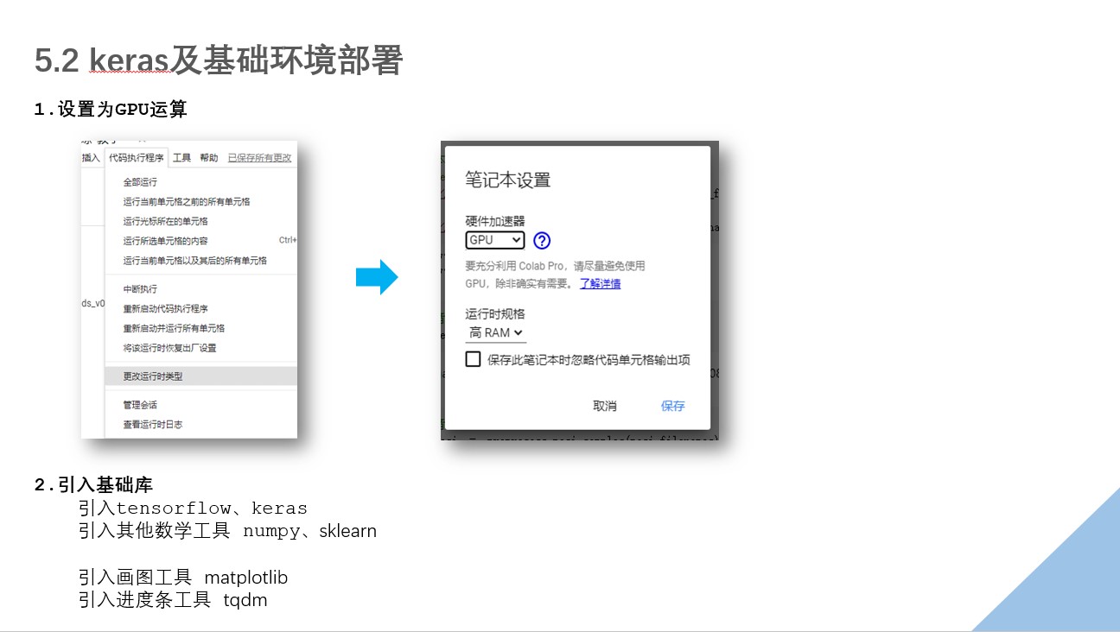Image resolution: width=1120 pixels, height=632 pixels.
Task: Choose 重新启动代码执行程序 option
Action: pyautogui.click(x=165, y=308)
